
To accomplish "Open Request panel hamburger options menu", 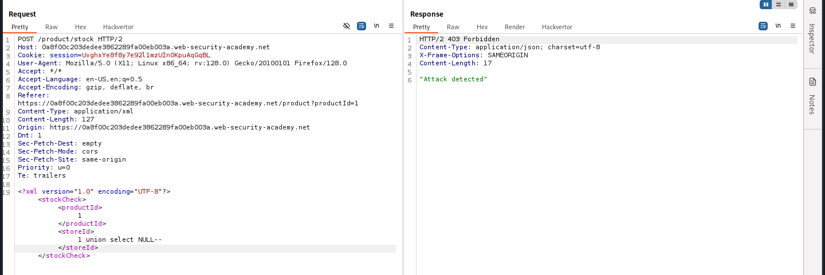I will [391, 26].
